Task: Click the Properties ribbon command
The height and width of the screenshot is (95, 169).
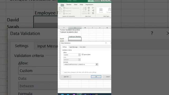Action: click(67, 11)
